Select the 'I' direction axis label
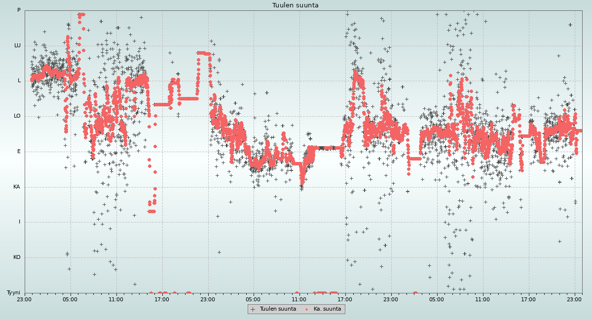 coord(20,222)
